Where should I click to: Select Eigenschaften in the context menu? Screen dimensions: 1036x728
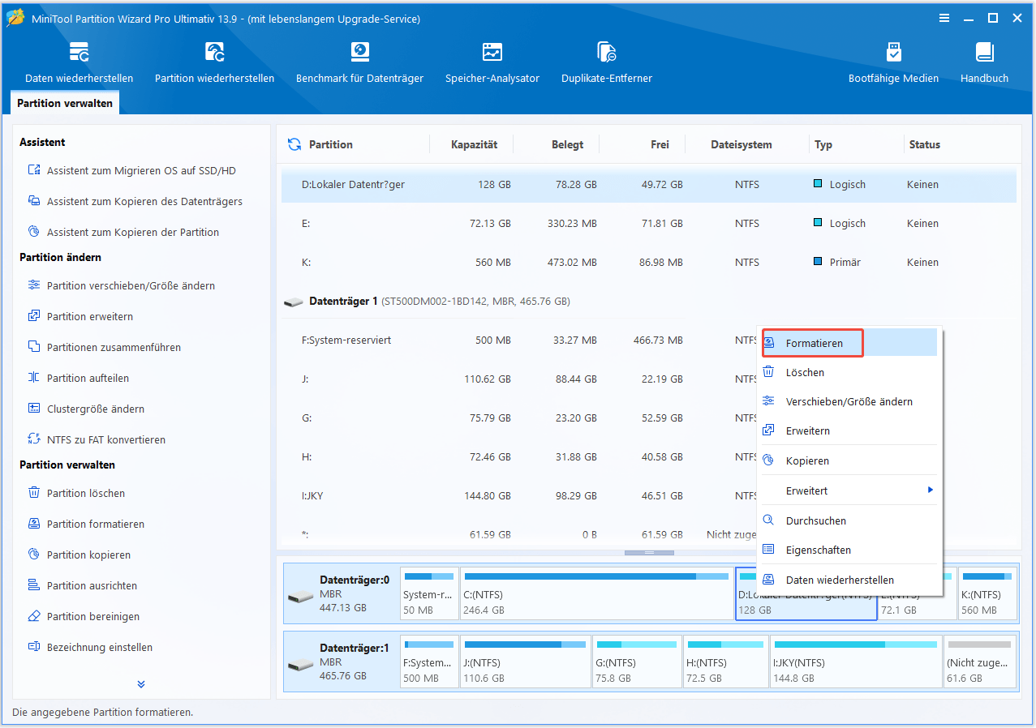pyautogui.click(x=849, y=550)
